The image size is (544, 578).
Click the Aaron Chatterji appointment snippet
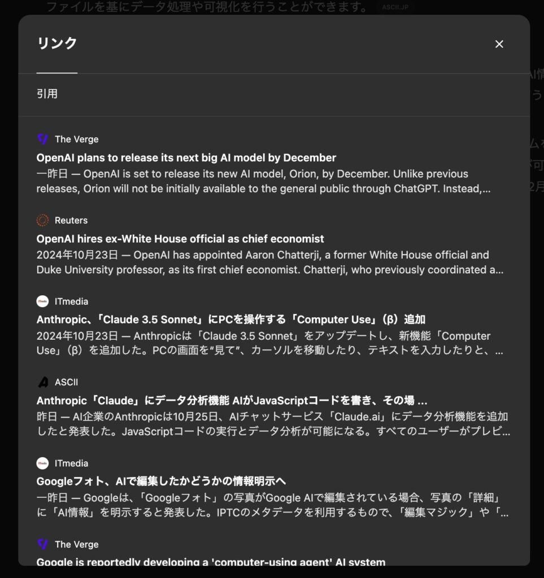click(x=270, y=262)
